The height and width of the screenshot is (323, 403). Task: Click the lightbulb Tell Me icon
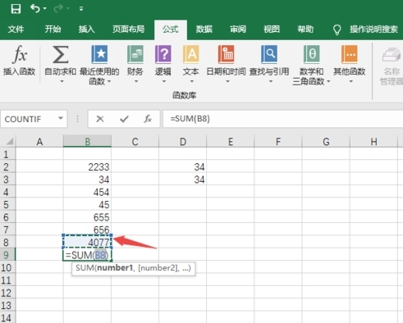pyautogui.click(x=337, y=30)
